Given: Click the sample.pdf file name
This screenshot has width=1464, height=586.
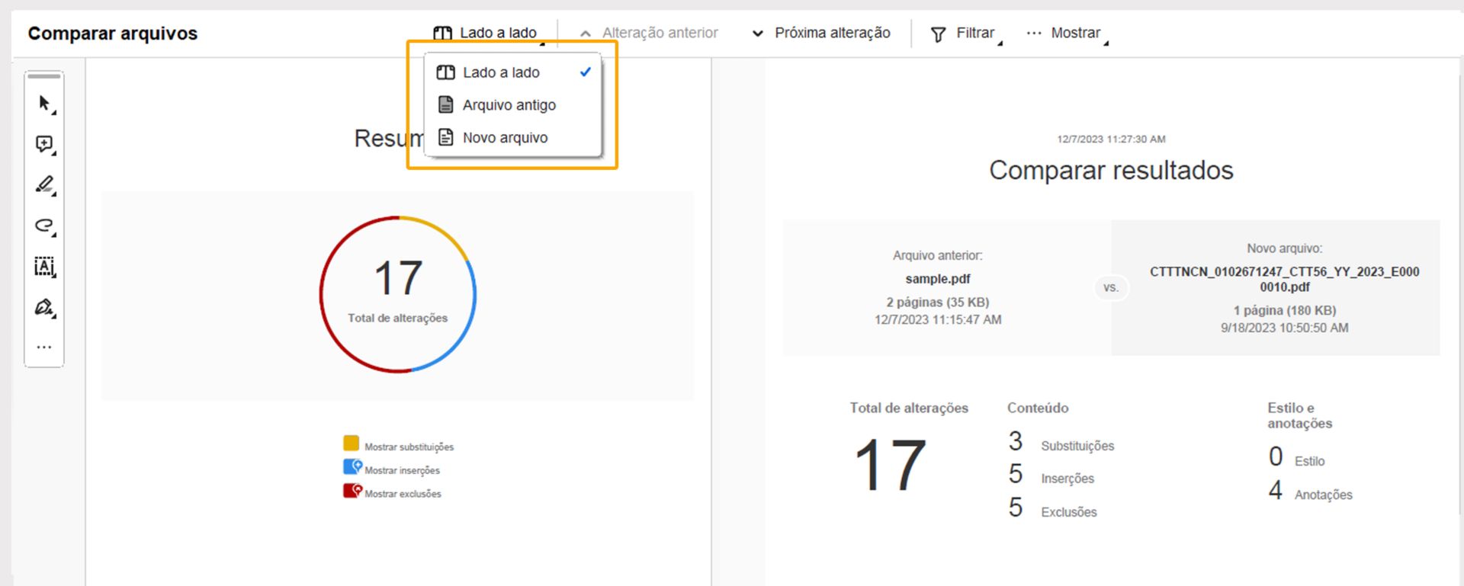Looking at the screenshot, I should click(x=938, y=279).
